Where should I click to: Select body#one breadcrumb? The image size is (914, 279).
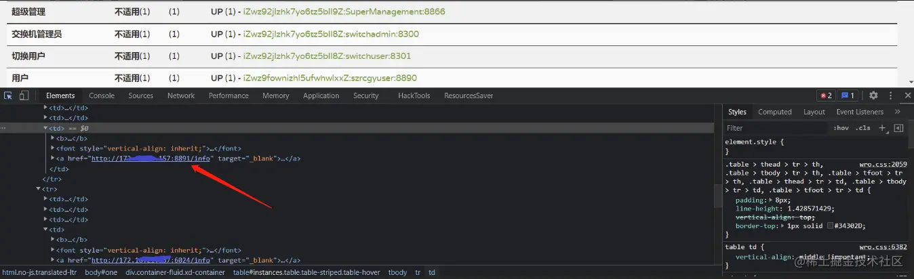pyautogui.click(x=101, y=272)
